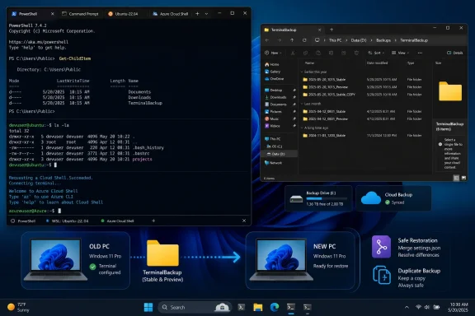This screenshot has width=475, height=316.
Task: Select WSL: Ubuntu-22.04 in bottom pane bar
Action: [x=67, y=221]
